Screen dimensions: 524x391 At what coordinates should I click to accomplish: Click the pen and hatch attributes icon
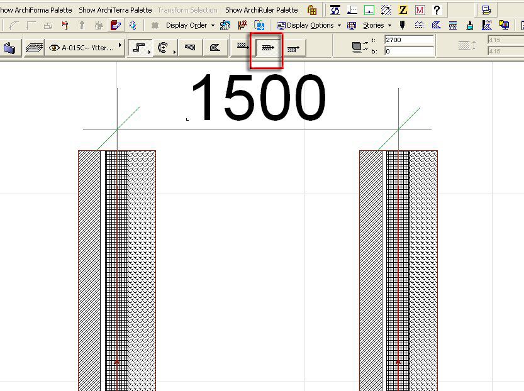click(x=487, y=25)
